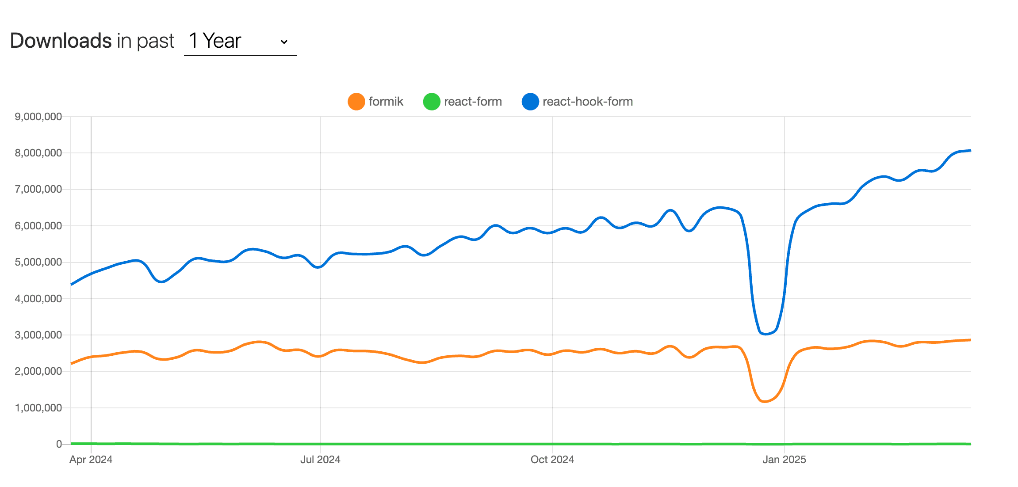The height and width of the screenshot is (487, 1018).
Task: Click the chevron arrow beside "1 Year"
Action: (x=284, y=42)
